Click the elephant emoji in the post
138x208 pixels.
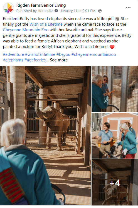[117, 19]
